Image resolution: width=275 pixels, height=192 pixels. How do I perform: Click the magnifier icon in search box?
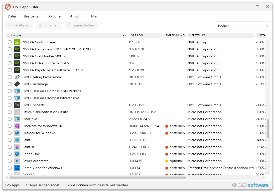(266, 25)
